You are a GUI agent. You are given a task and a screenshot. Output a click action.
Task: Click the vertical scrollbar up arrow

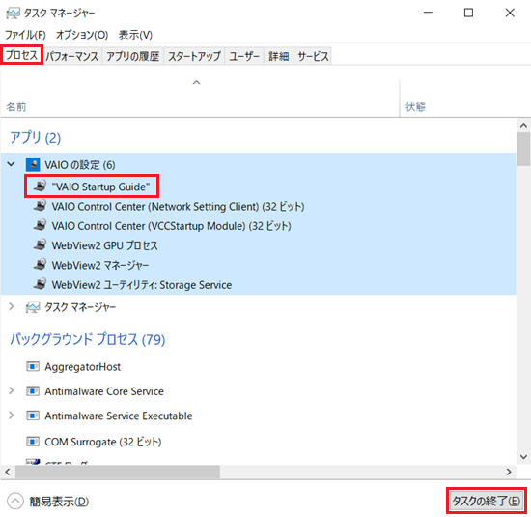[x=523, y=125]
